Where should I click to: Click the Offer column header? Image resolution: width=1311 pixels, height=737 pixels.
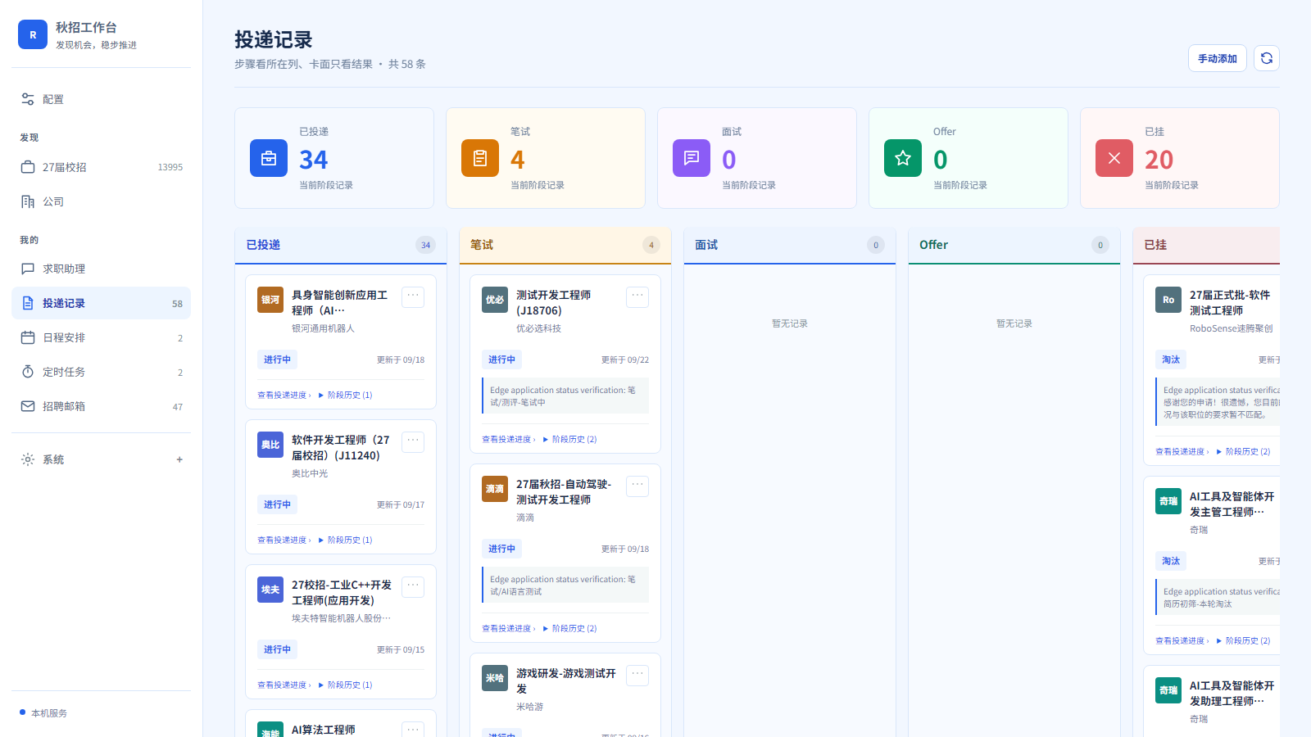(x=1014, y=245)
